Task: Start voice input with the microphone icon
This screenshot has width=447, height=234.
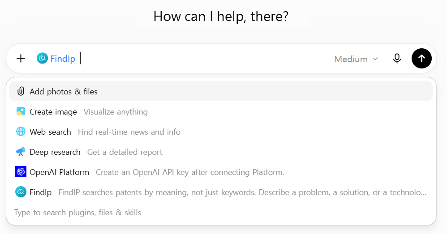Action: click(397, 59)
